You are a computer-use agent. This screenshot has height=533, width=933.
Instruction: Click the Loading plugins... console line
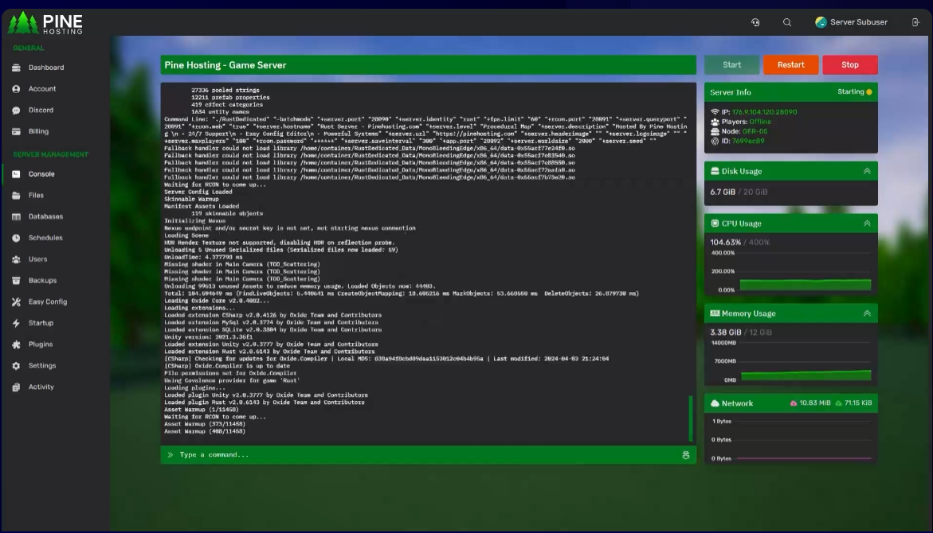(194, 388)
